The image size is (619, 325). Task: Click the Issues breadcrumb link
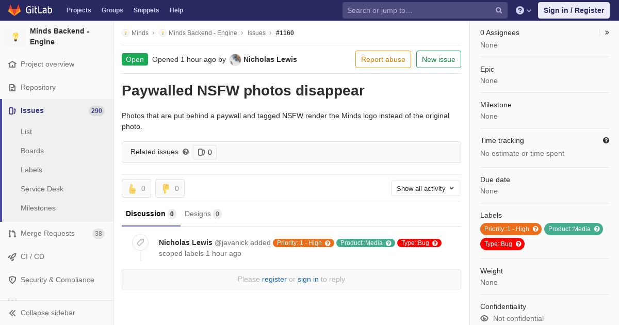256,33
